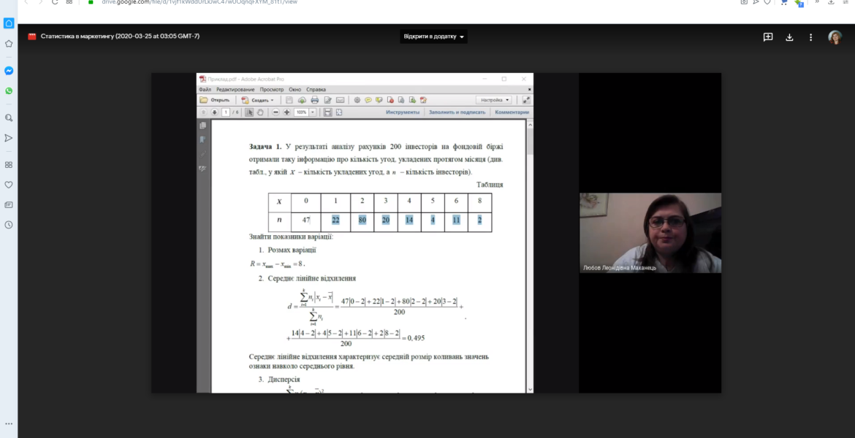Download the video using Drive's download icon
Image resolution: width=855 pixels, height=438 pixels.
point(789,37)
